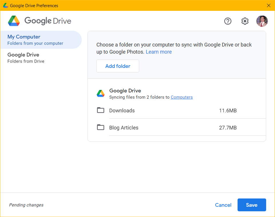Open the Help question mark icon

click(x=228, y=21)
